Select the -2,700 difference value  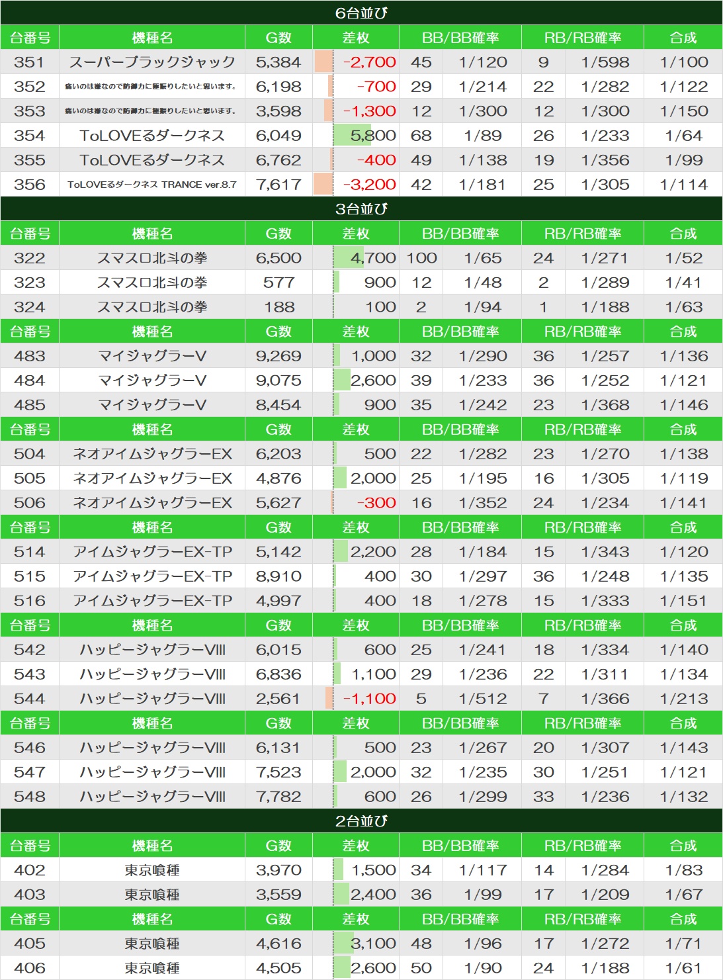[x=369, y=62]
